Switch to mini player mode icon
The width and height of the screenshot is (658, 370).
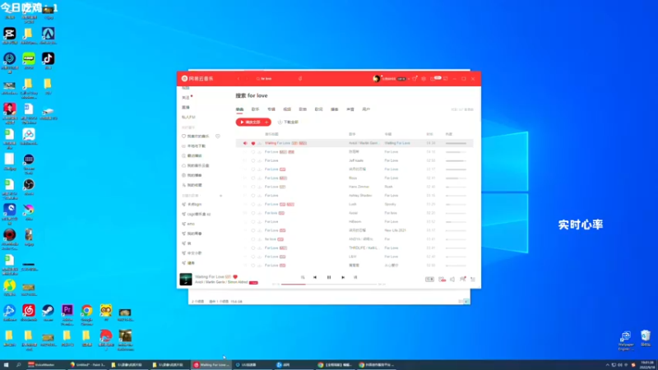(x=446, y=78)
